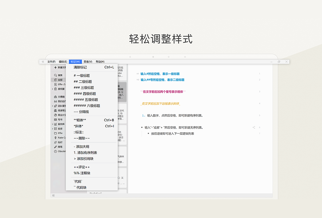
Task: Expand the 废纸篓 trash folder
Action: pos(52,89)
